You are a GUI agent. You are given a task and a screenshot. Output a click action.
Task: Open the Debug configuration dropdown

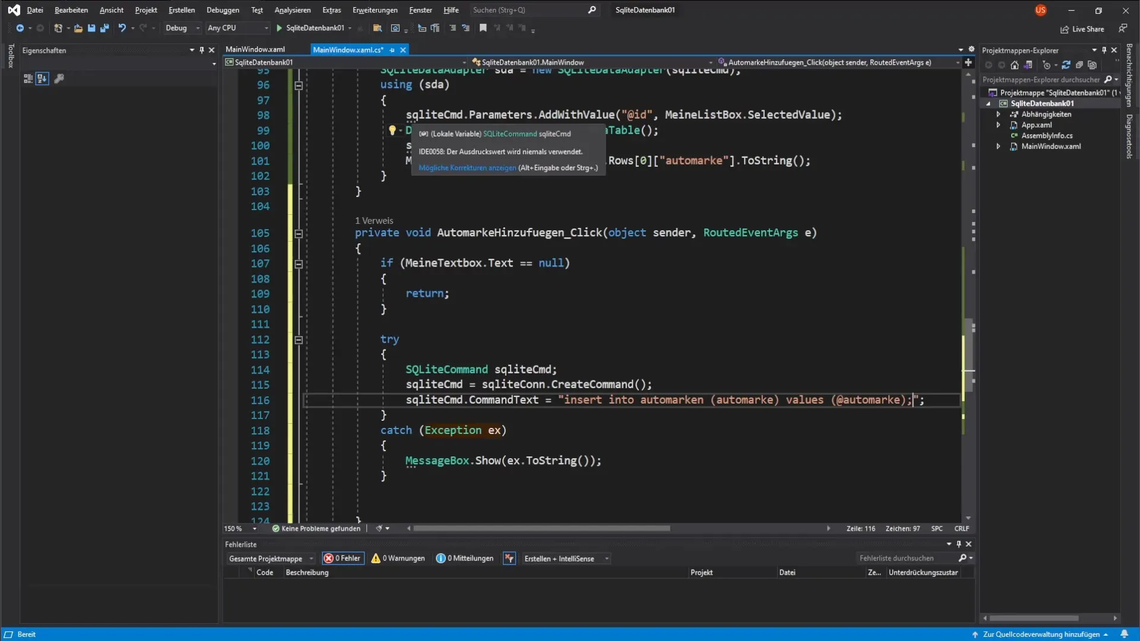click(x=182, y=28)
